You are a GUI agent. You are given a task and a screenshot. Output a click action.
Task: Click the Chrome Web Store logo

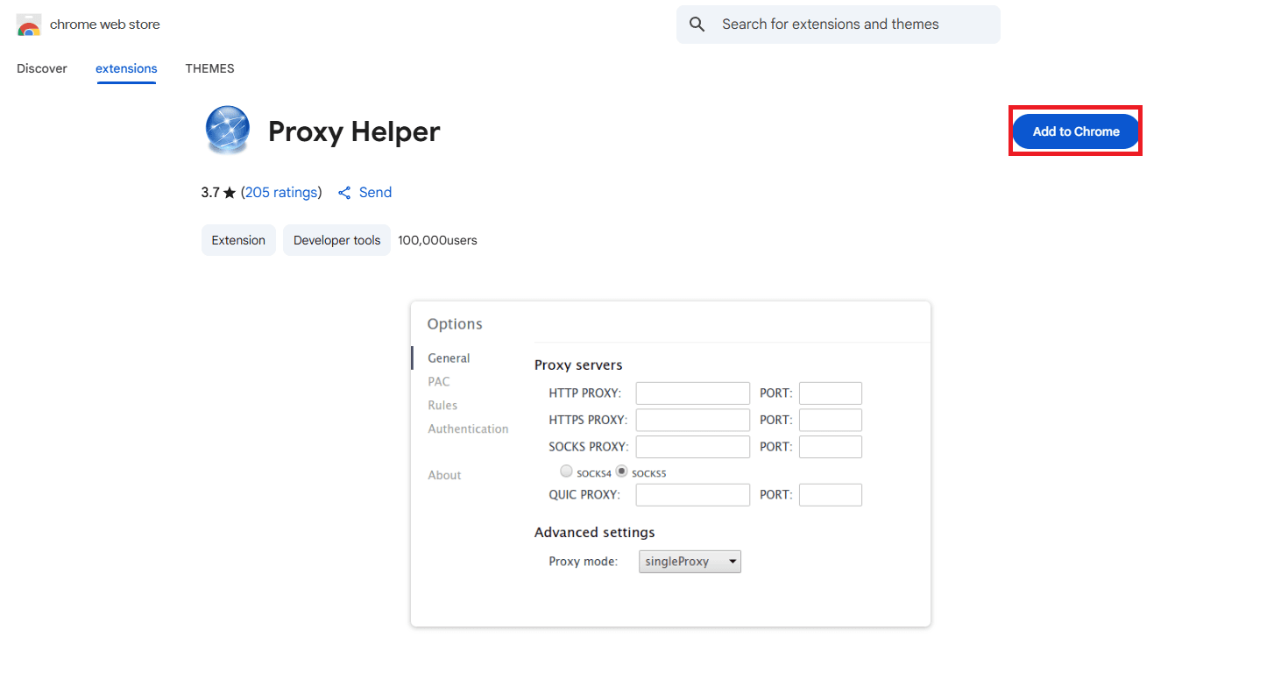coord(27,25)
